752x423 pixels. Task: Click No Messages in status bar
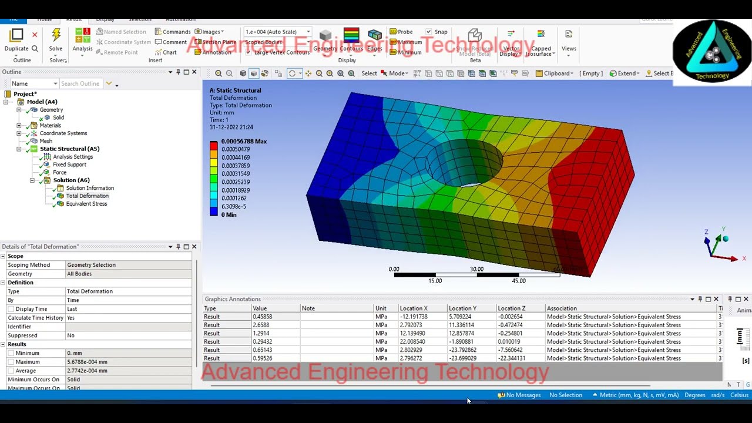(x=519, y=395)
